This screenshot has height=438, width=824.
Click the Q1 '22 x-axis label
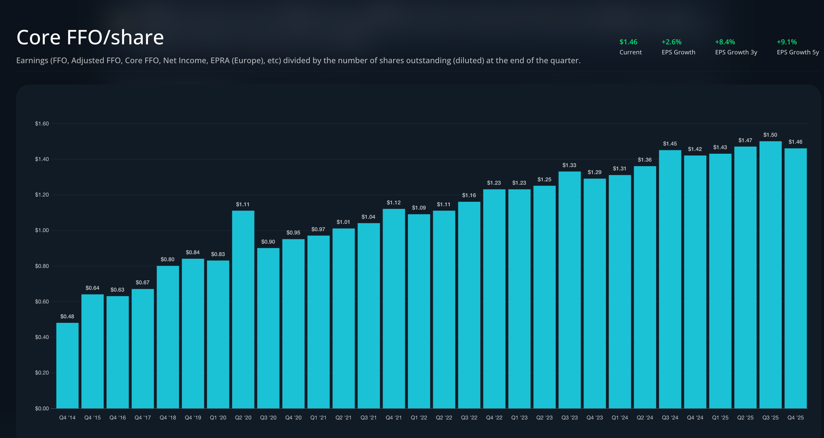(419, 418)
